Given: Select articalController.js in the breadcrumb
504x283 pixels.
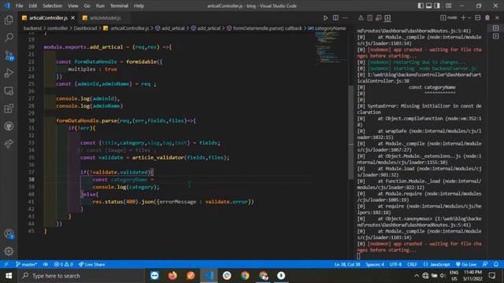Looking at the screenshot, I should (x=129, y=28).
